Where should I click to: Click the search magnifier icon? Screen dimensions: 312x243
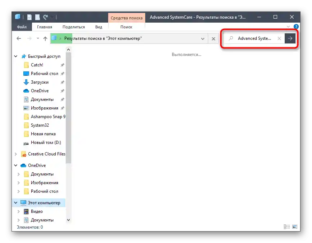(x=231, y=38)
